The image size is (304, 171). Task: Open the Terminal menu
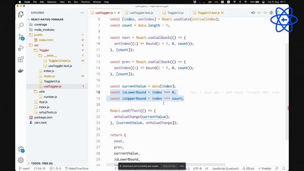point(85,2)
